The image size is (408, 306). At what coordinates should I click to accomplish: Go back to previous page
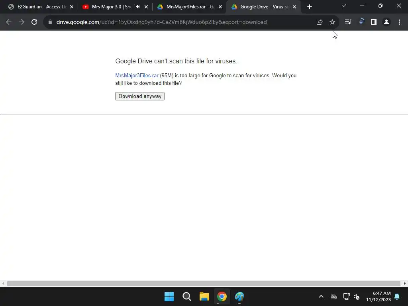pos(9,22)
